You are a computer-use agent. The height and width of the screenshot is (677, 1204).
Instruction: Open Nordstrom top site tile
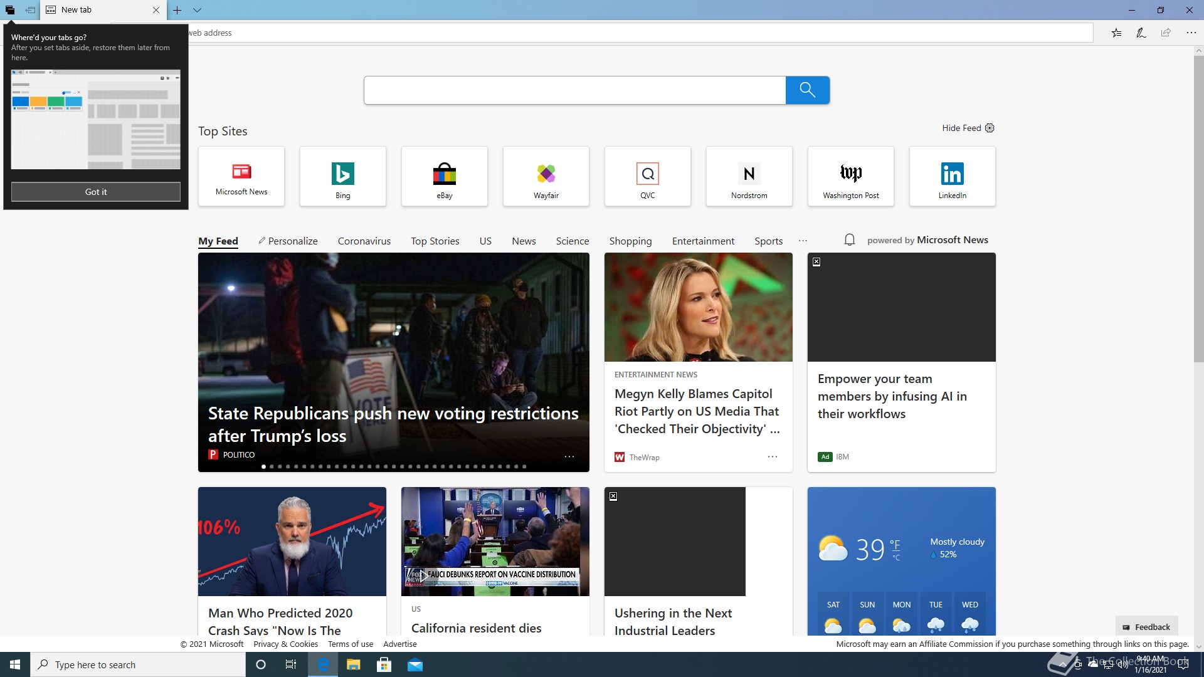[749, 176]
